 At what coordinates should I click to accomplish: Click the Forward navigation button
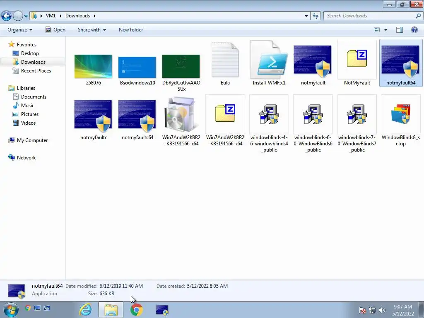click(x=18, y=16)
